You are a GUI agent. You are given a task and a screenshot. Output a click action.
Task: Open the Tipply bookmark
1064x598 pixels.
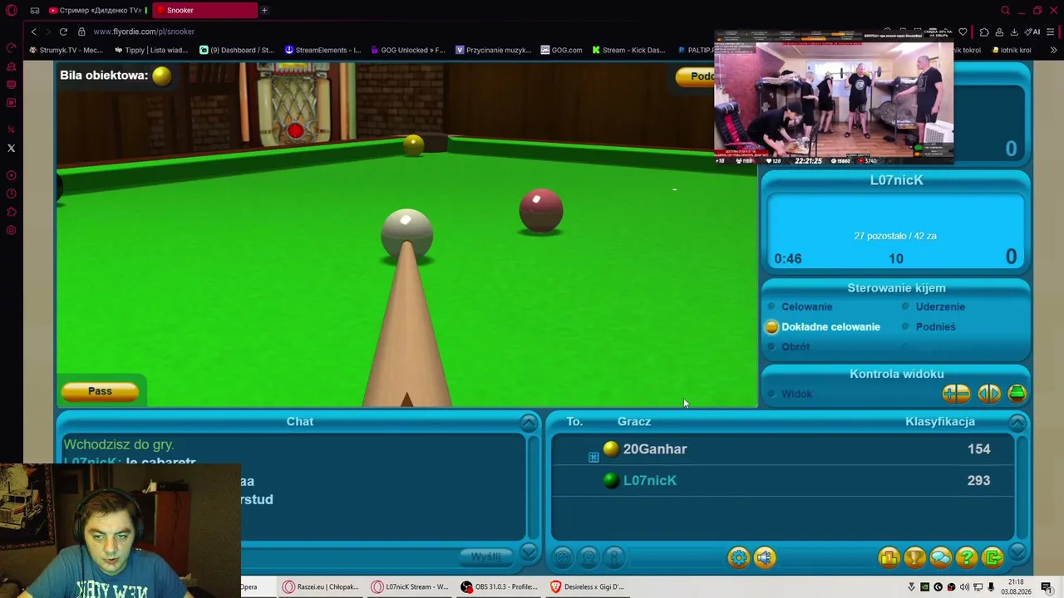point(151,50)
